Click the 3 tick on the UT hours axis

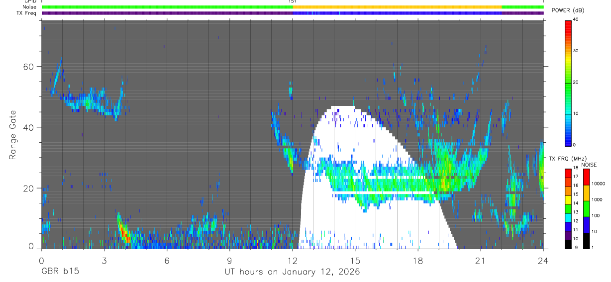pos(104,260)
